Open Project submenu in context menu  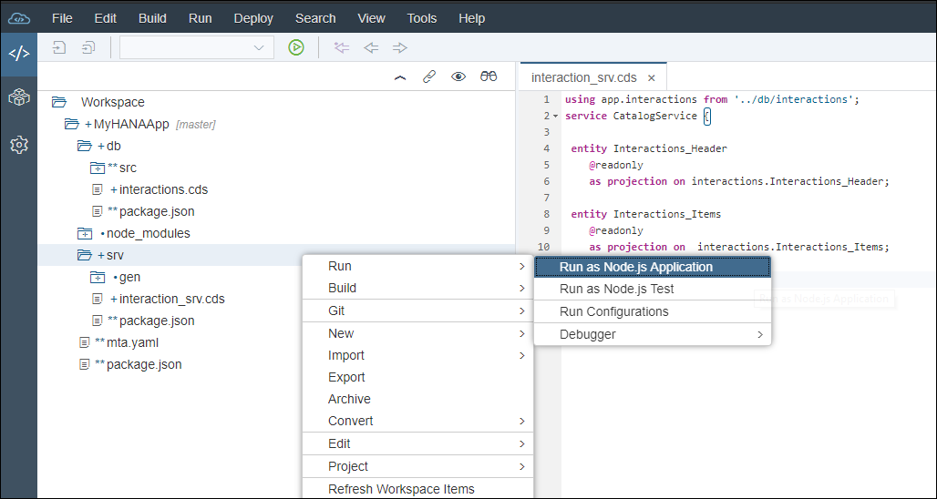coord(417,466)
